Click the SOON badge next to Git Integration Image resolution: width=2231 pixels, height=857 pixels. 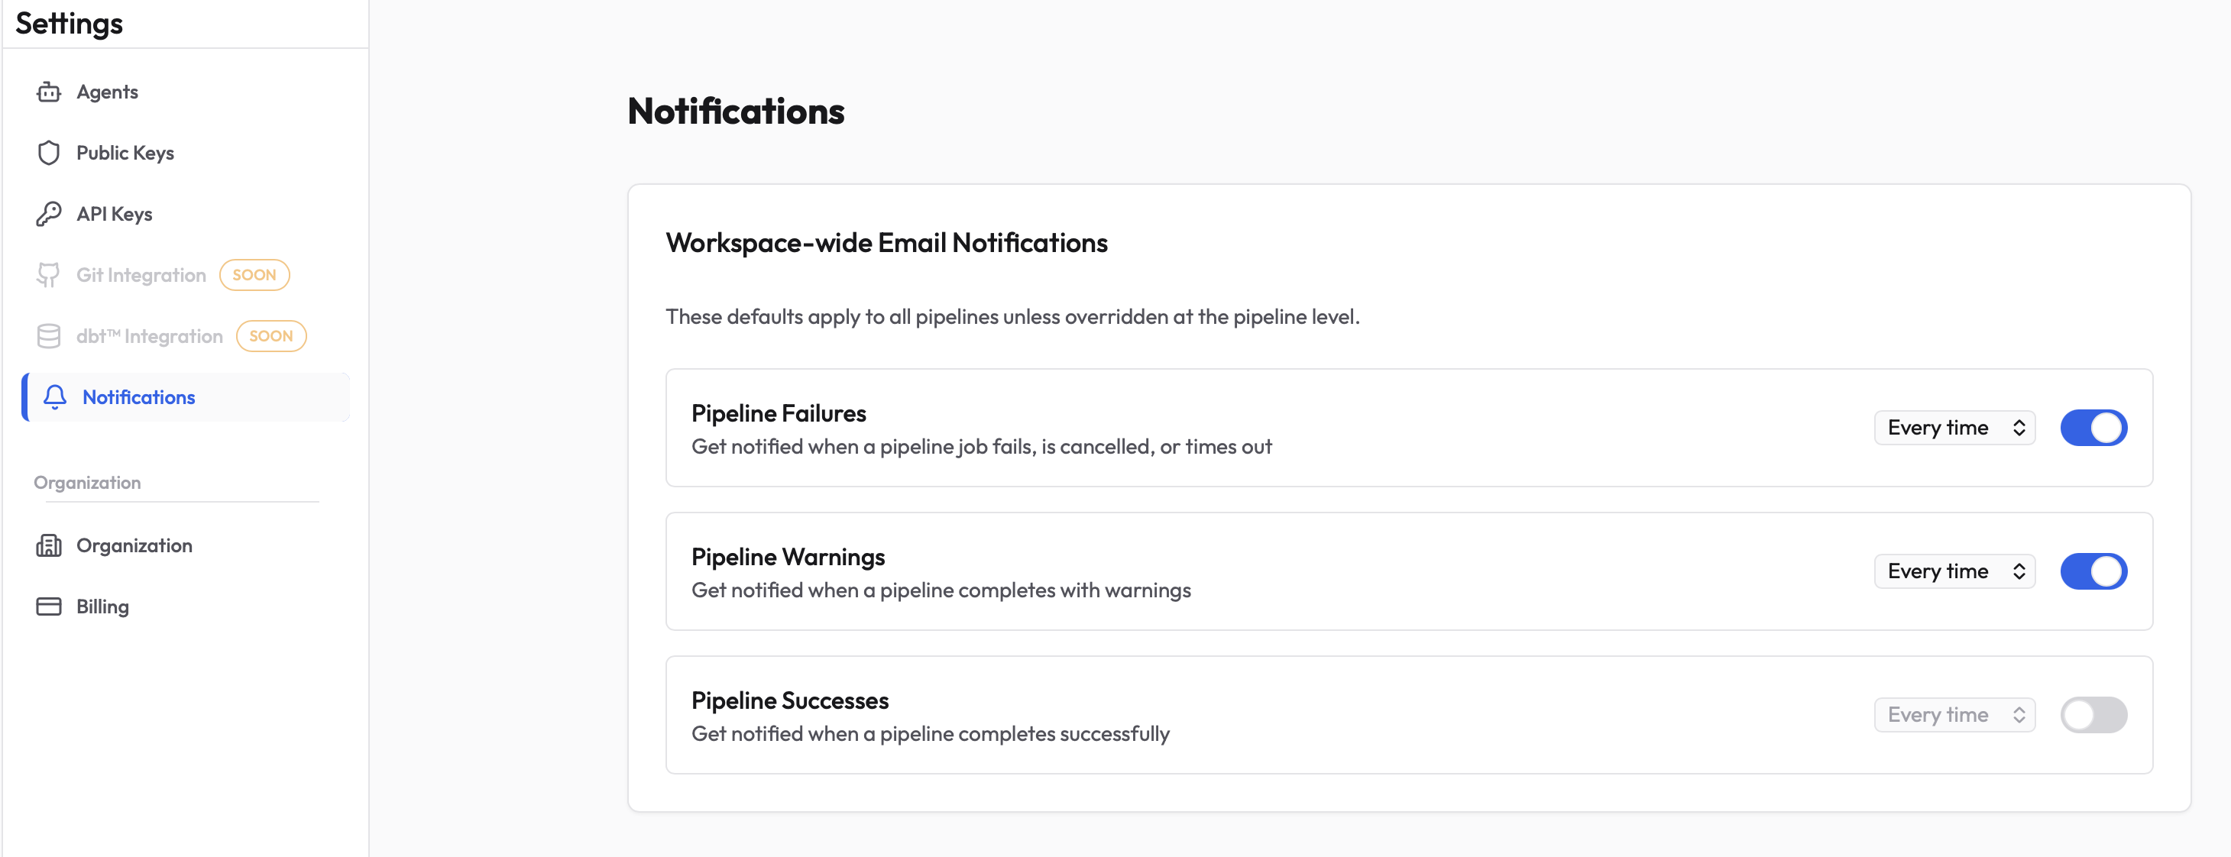(254, 274)
